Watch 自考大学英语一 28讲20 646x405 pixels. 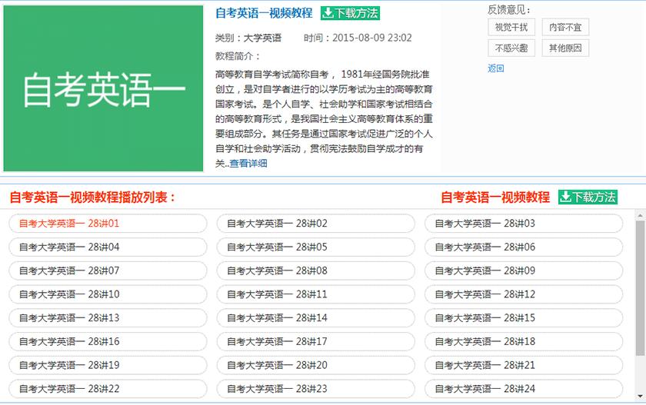(x=316, y=365)
